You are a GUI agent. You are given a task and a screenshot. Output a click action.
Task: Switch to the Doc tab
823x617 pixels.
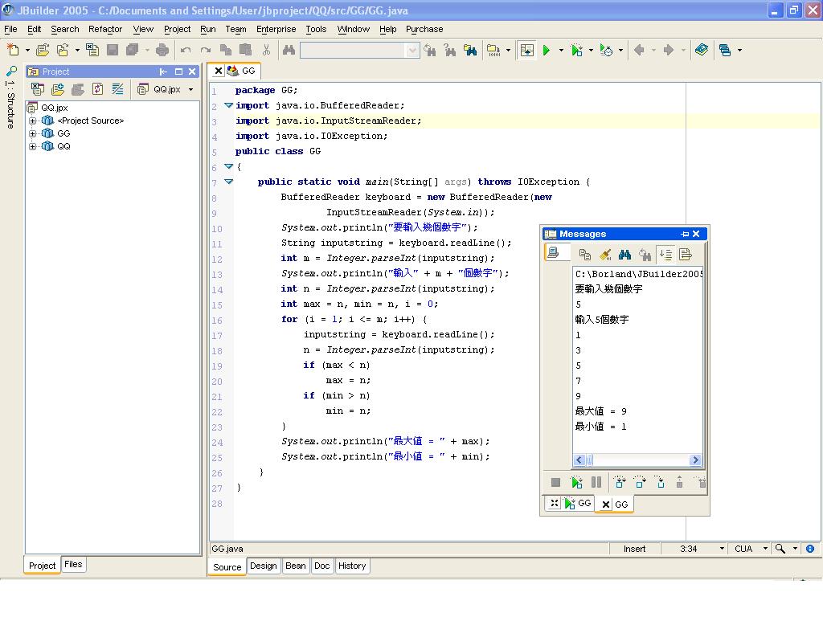tap(321, 566)
